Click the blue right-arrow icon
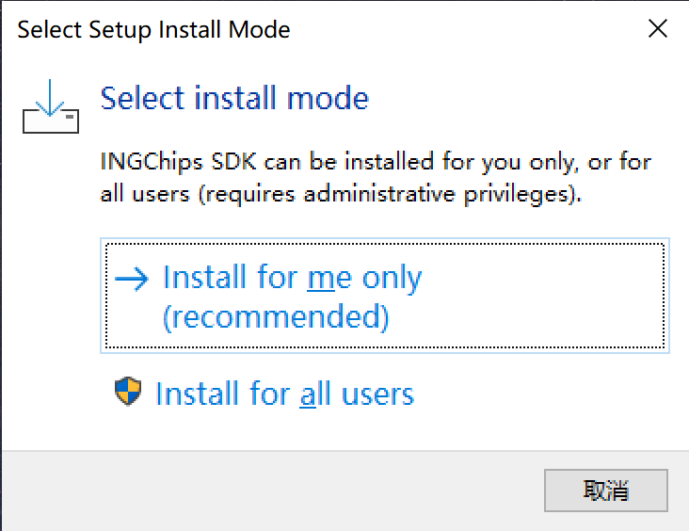This screenshot has width=689, height=531. click(x=132, y=279)
